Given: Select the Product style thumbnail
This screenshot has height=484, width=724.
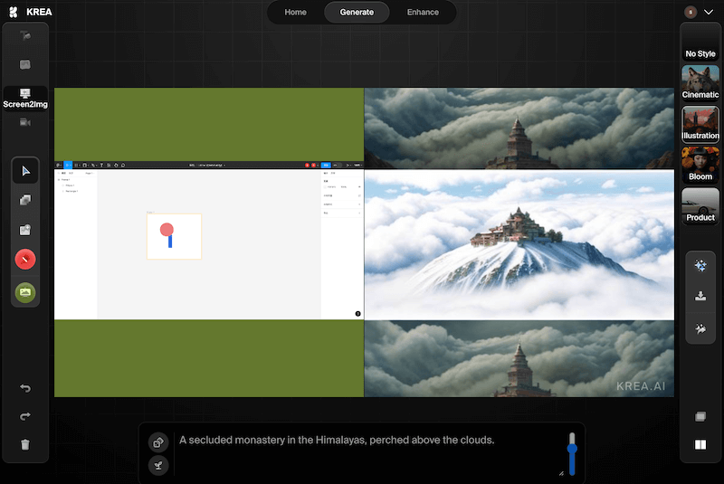Looking at the screenshot, I should point(700,205).
